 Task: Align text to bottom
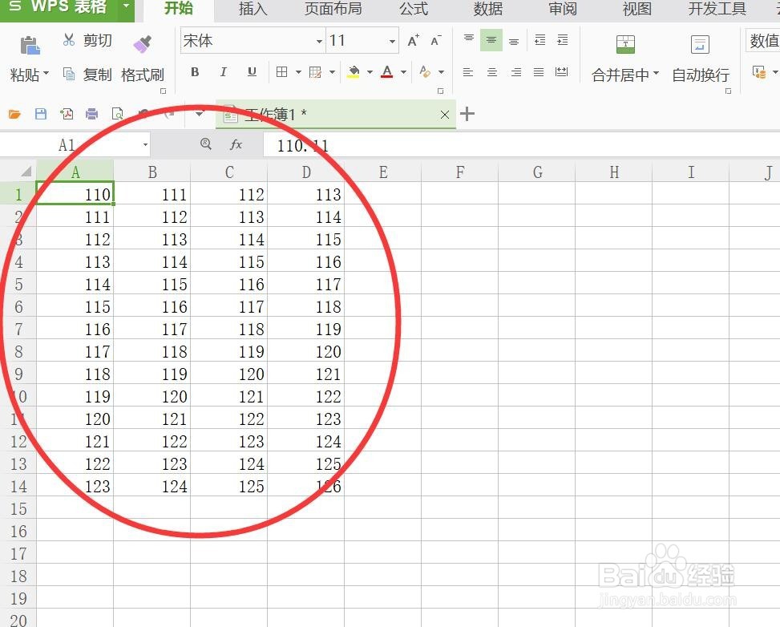point(514,41)
